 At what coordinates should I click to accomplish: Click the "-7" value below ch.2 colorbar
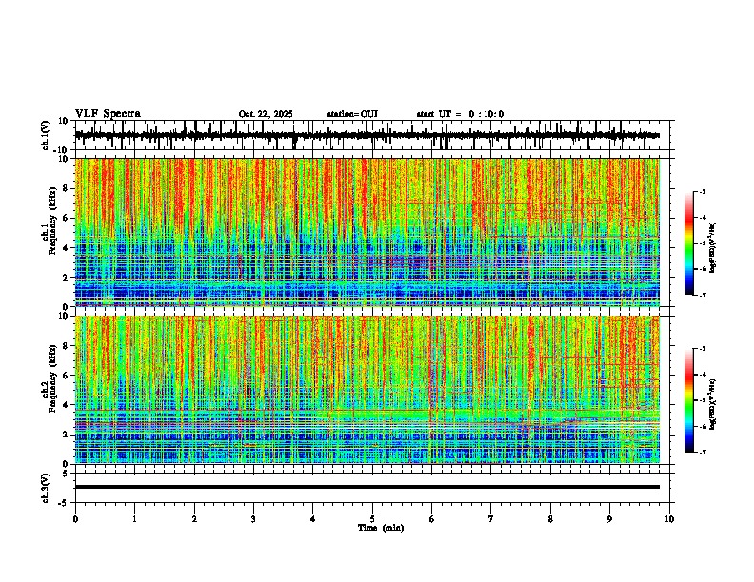702,452
